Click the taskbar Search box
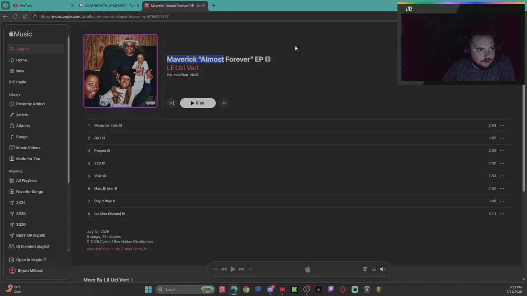The image size is (527, 296). pos(186,289)
